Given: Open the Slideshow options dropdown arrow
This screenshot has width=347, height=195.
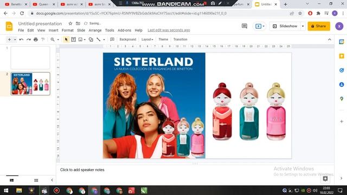Looking at the screenshot, I should click(x=303, y=26).
